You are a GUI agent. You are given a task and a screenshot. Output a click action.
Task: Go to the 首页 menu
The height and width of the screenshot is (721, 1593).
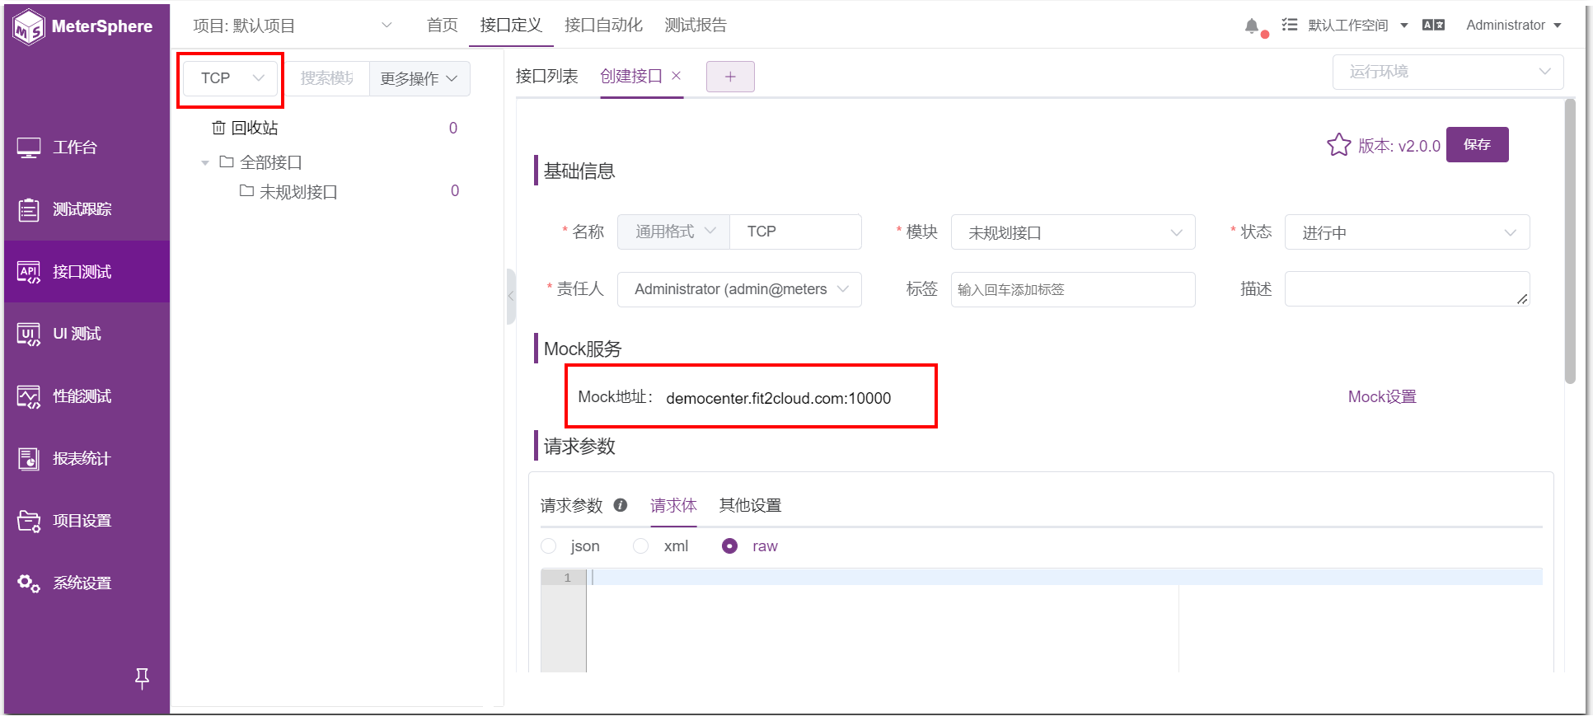coord(443,26)
